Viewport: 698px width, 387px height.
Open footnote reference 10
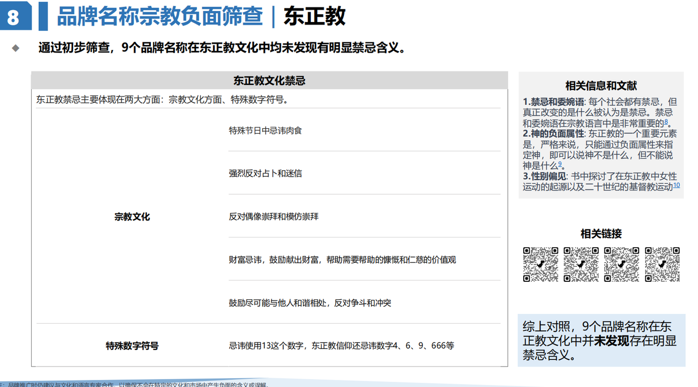pyautogui.click(x=677, y=185)
